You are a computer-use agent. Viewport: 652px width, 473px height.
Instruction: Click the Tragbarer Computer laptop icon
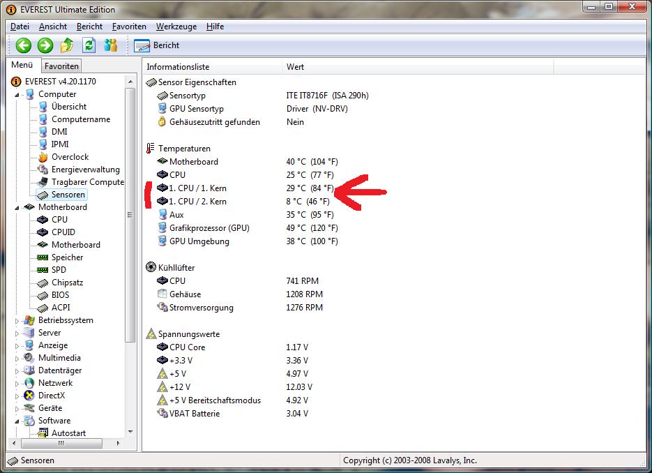pyautogui.click(x=43, y=182)
